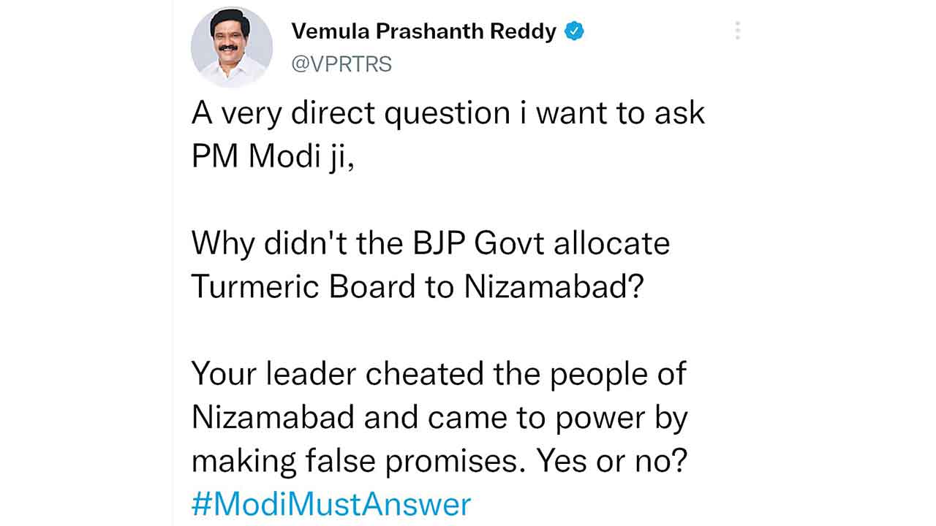Click the blue verified badge icon
The height and width of the screenshot is (526, 936).
(x=574, y=31)
